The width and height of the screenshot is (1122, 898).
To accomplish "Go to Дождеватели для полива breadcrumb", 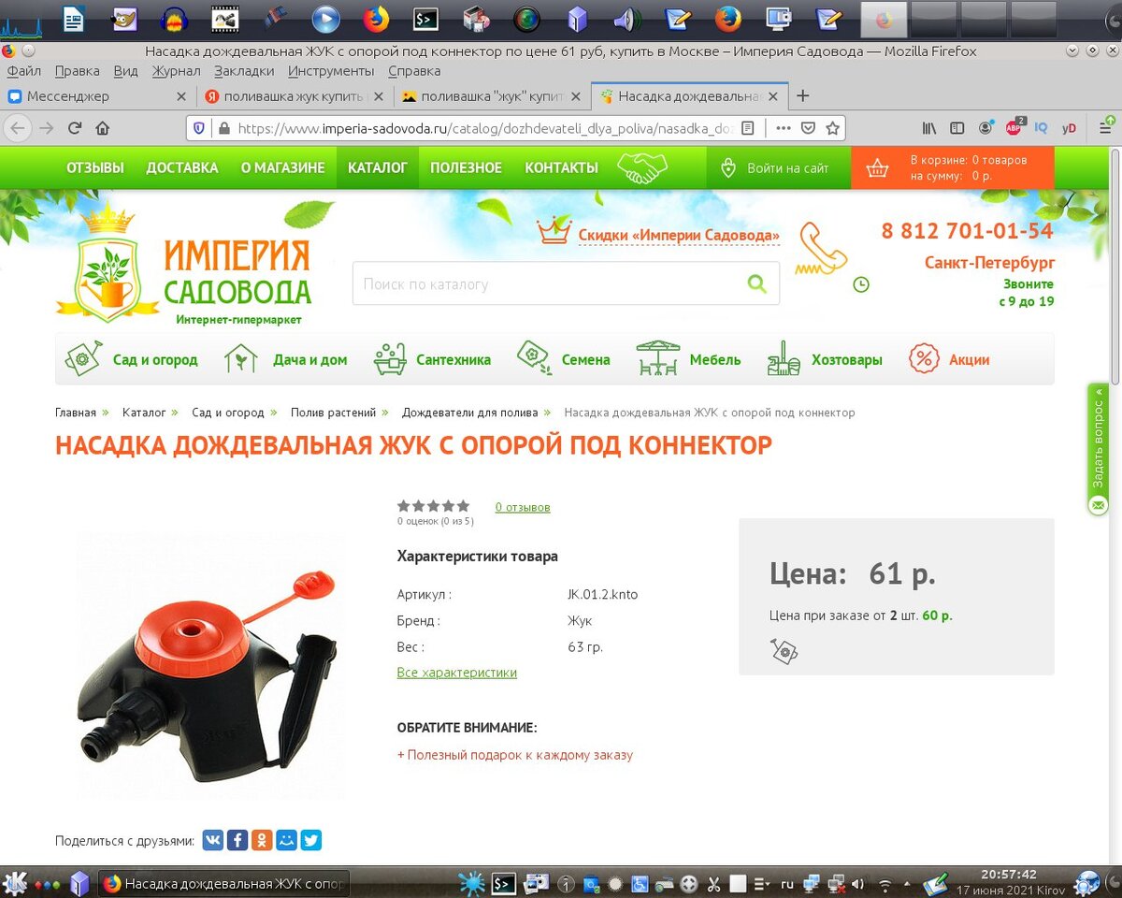I will coord(470,413).
